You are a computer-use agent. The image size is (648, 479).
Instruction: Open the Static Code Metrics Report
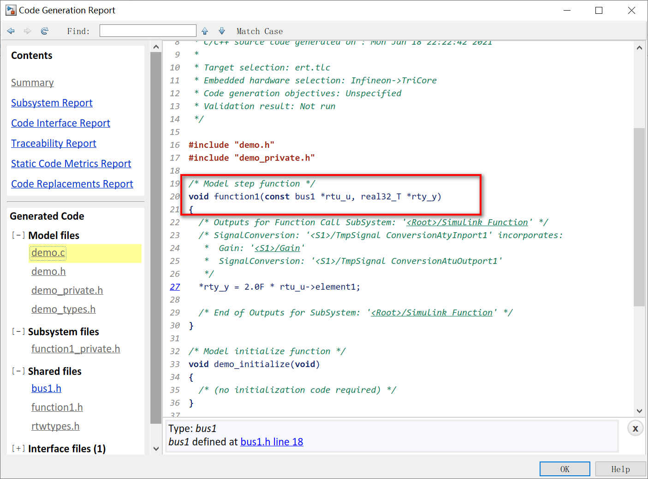coord(71,164)
